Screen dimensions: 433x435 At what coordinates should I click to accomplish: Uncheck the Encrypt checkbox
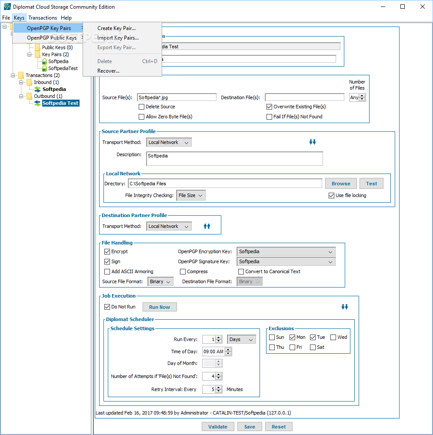pos(107,251)
